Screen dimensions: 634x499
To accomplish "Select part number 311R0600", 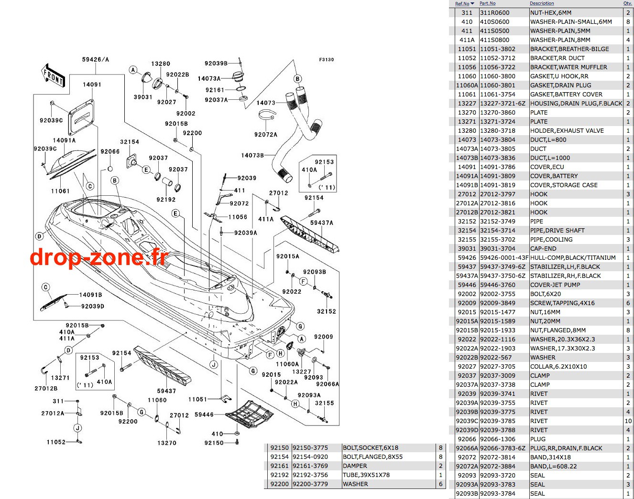I will coord(495,13).
